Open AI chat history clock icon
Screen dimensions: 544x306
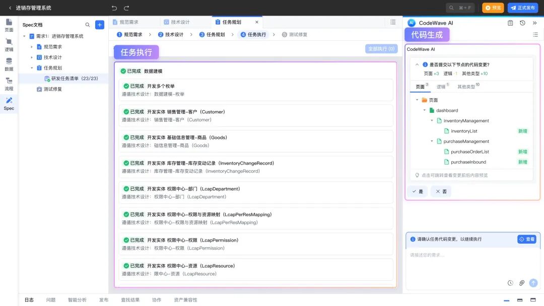[522, 23]
